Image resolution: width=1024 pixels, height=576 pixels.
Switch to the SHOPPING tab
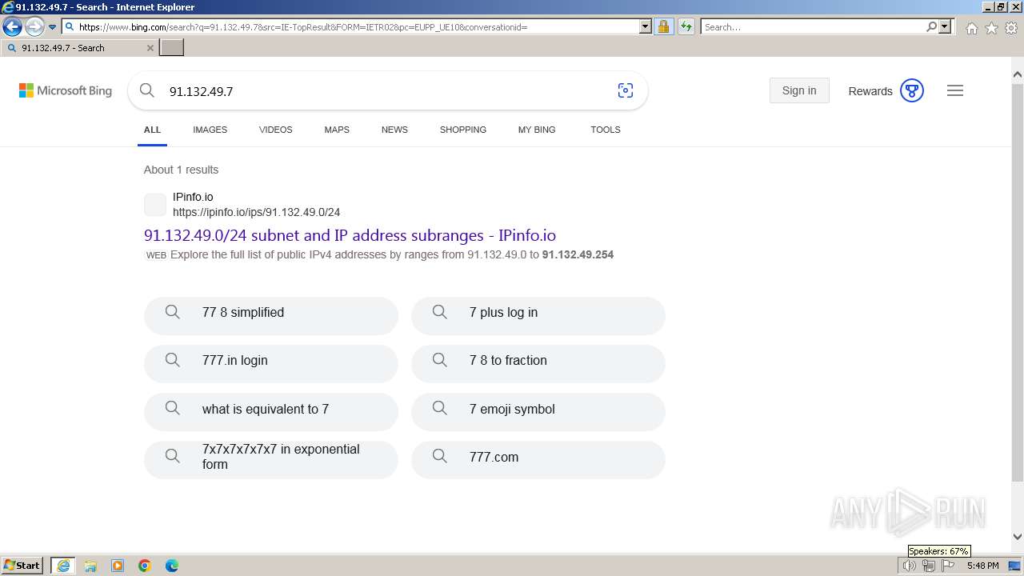pos(463,130)
